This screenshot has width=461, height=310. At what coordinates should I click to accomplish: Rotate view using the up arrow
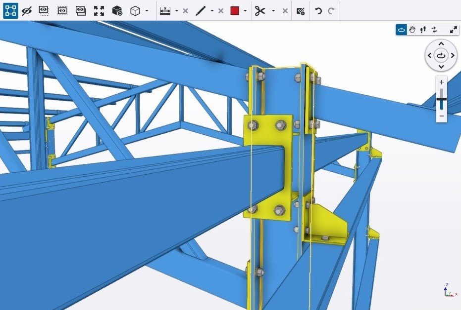[x=441, y=44]
